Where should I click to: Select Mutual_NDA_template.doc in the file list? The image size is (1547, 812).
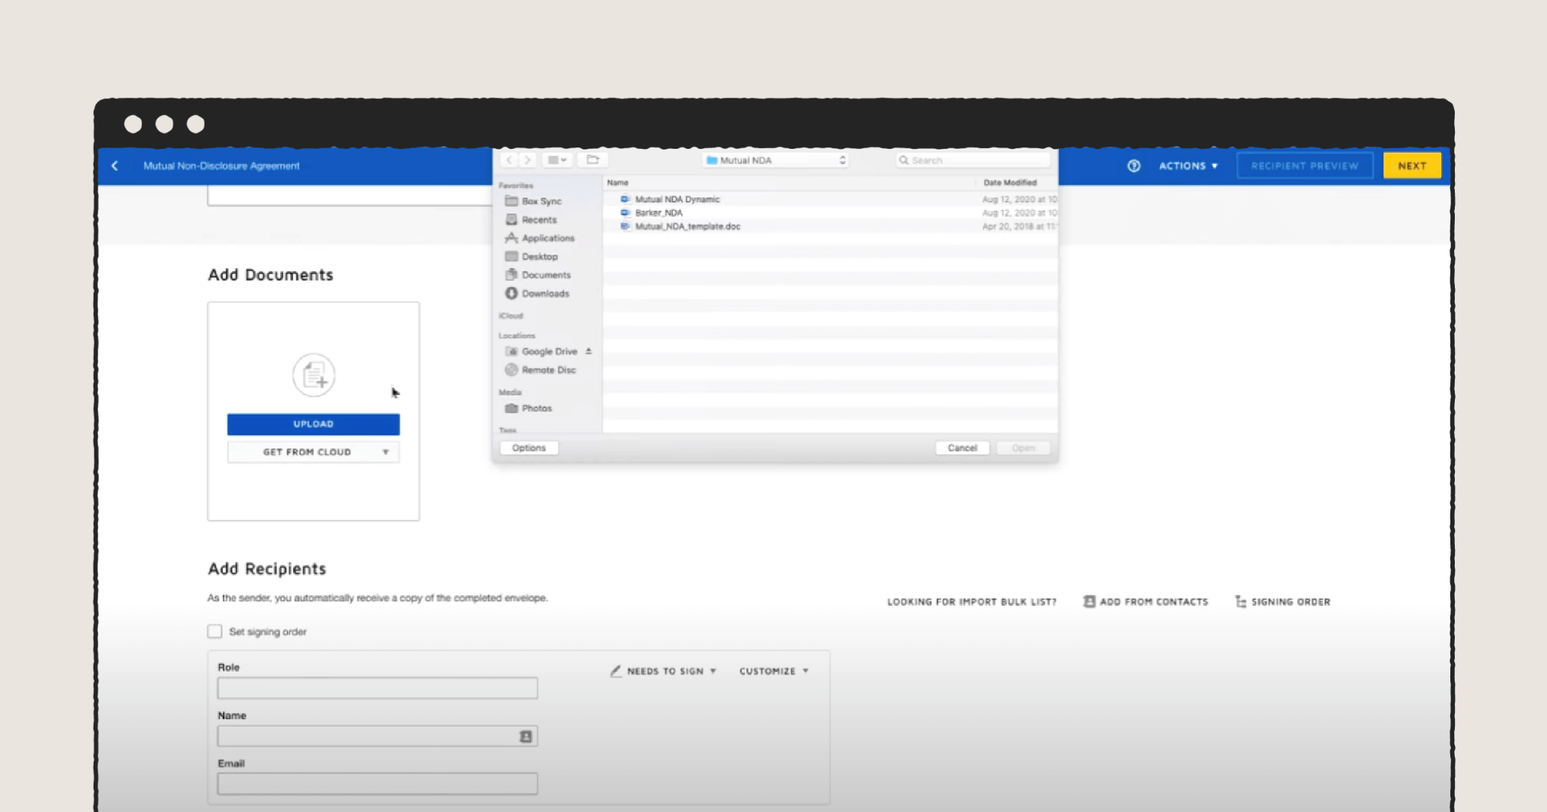click(x=688, y=227)
